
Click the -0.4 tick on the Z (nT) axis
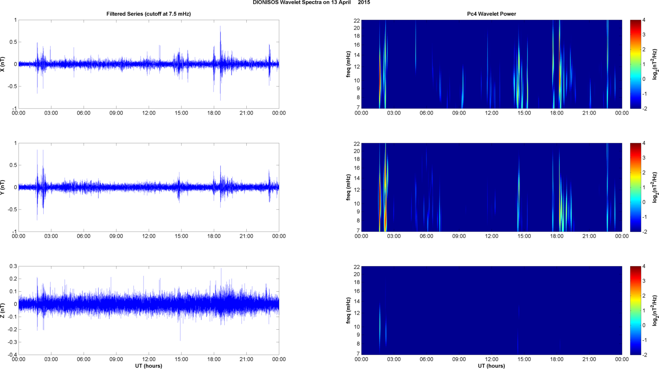(12, 355)
